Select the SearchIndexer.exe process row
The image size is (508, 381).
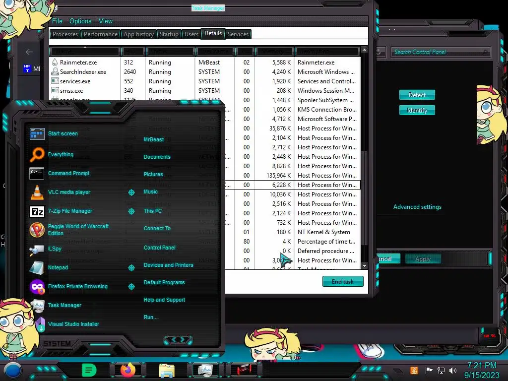click(x=205, y=72)
